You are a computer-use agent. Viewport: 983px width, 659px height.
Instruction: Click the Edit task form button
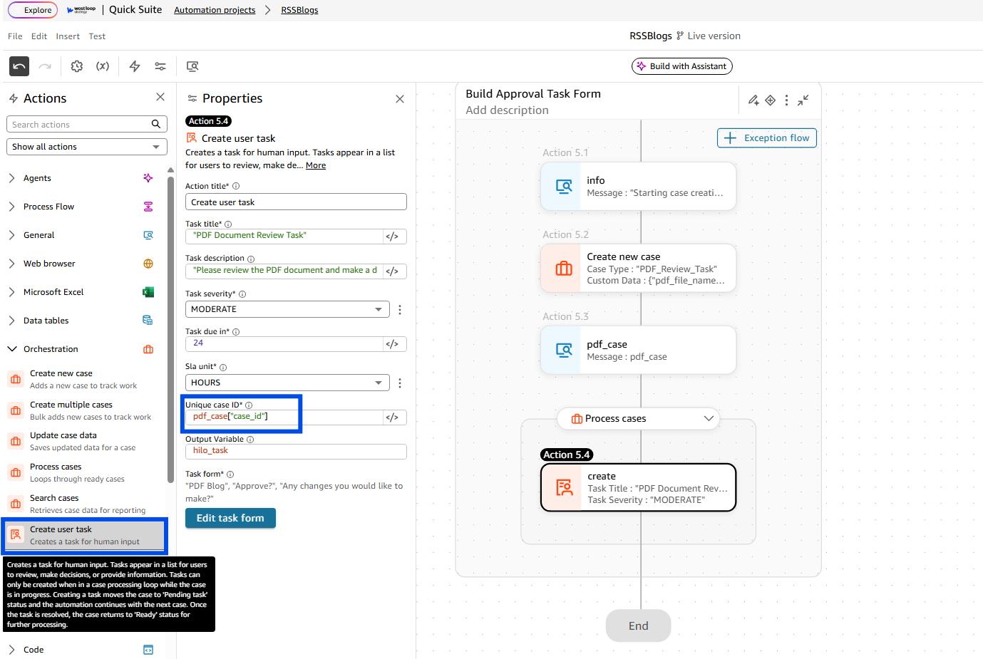coord(230,519)
